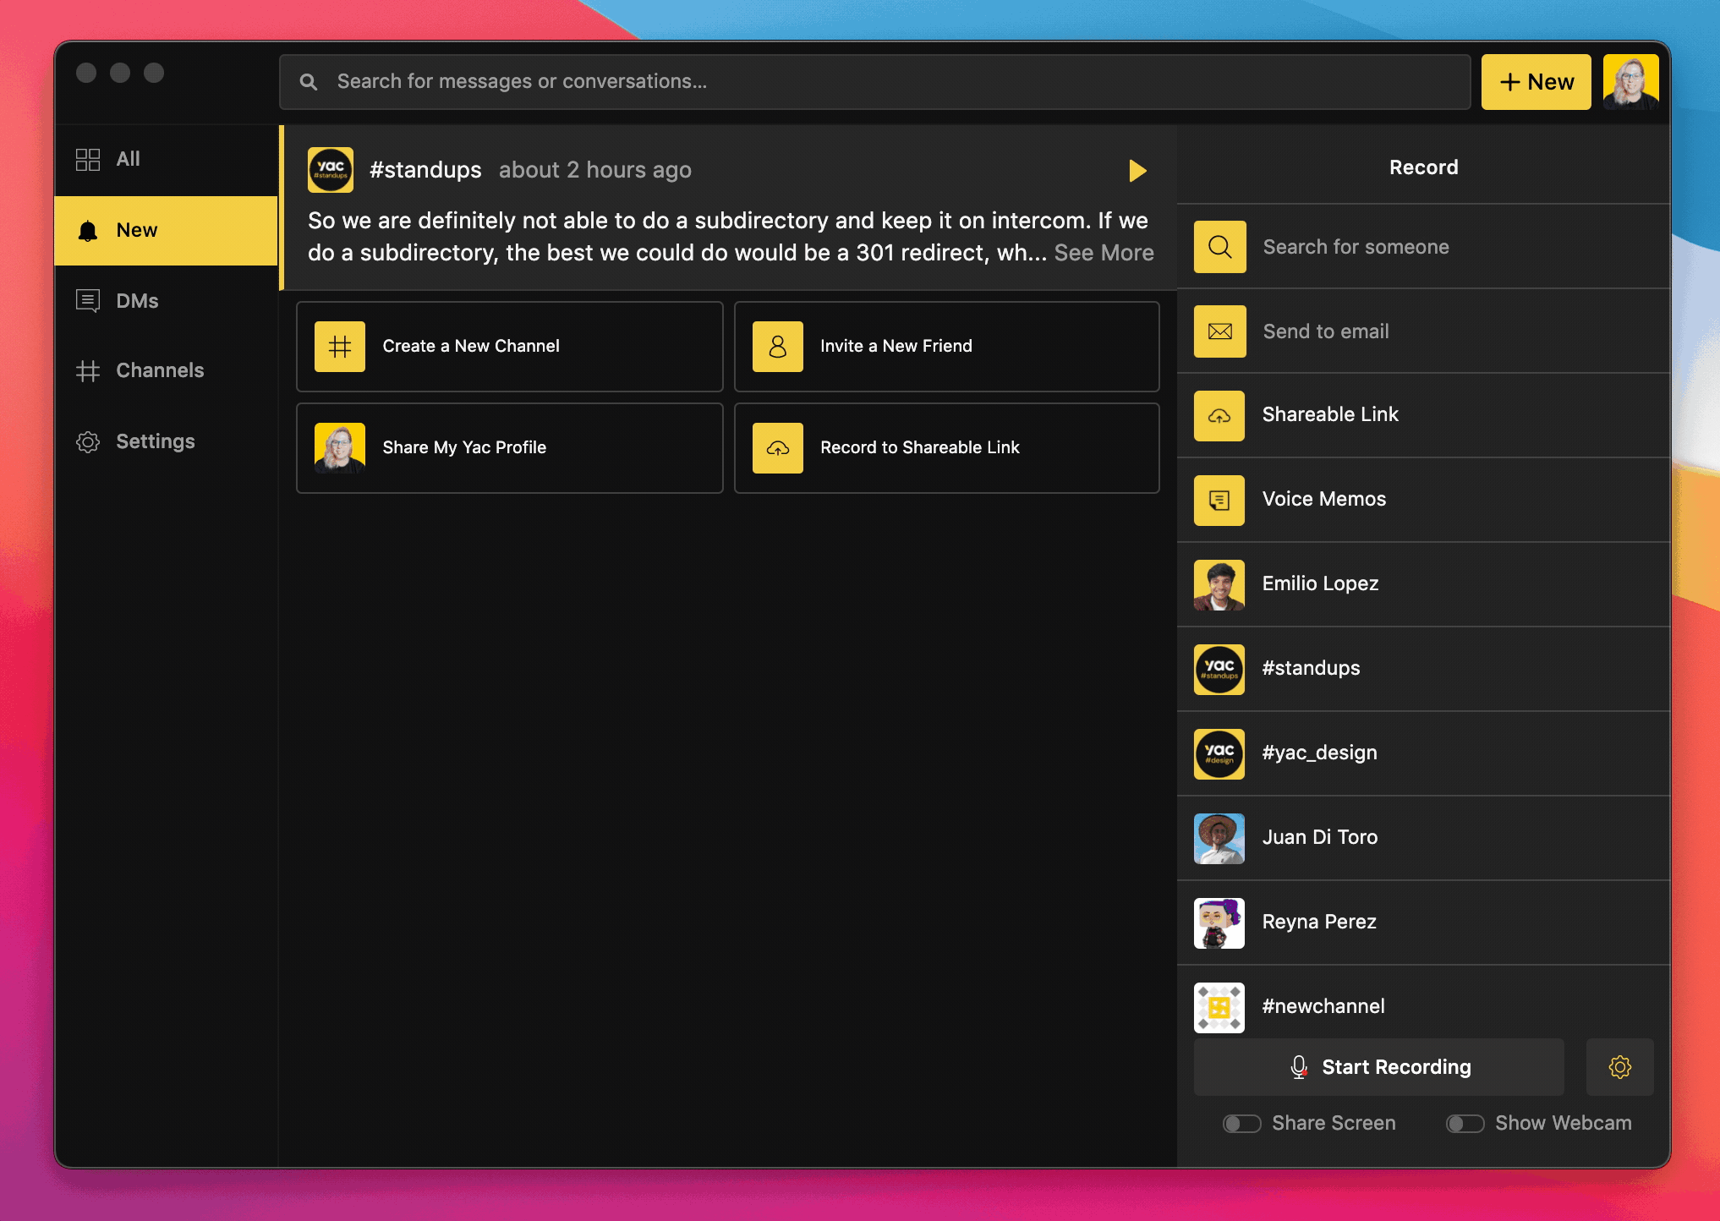The height and width of the screenshot is (1221, 1720).
Task: Click the yellow envelope Send to email icon
Action: [1219, 331]
